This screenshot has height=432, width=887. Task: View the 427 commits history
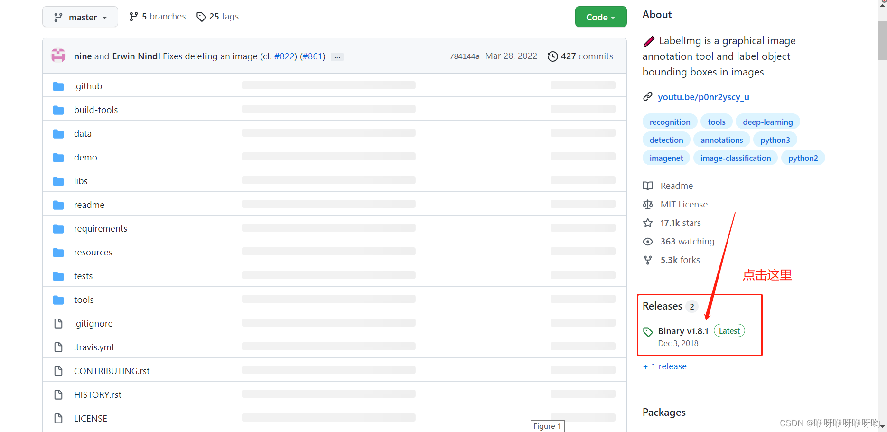point(587,56)
